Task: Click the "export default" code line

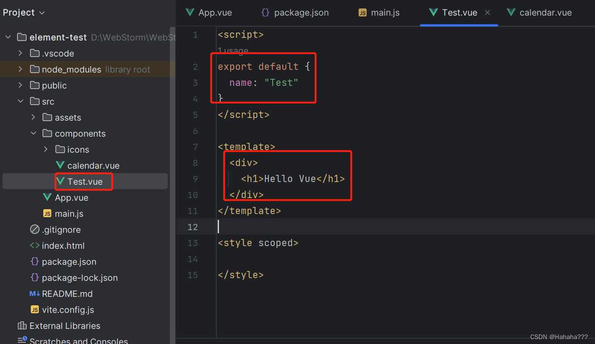Action: point(264,67)
